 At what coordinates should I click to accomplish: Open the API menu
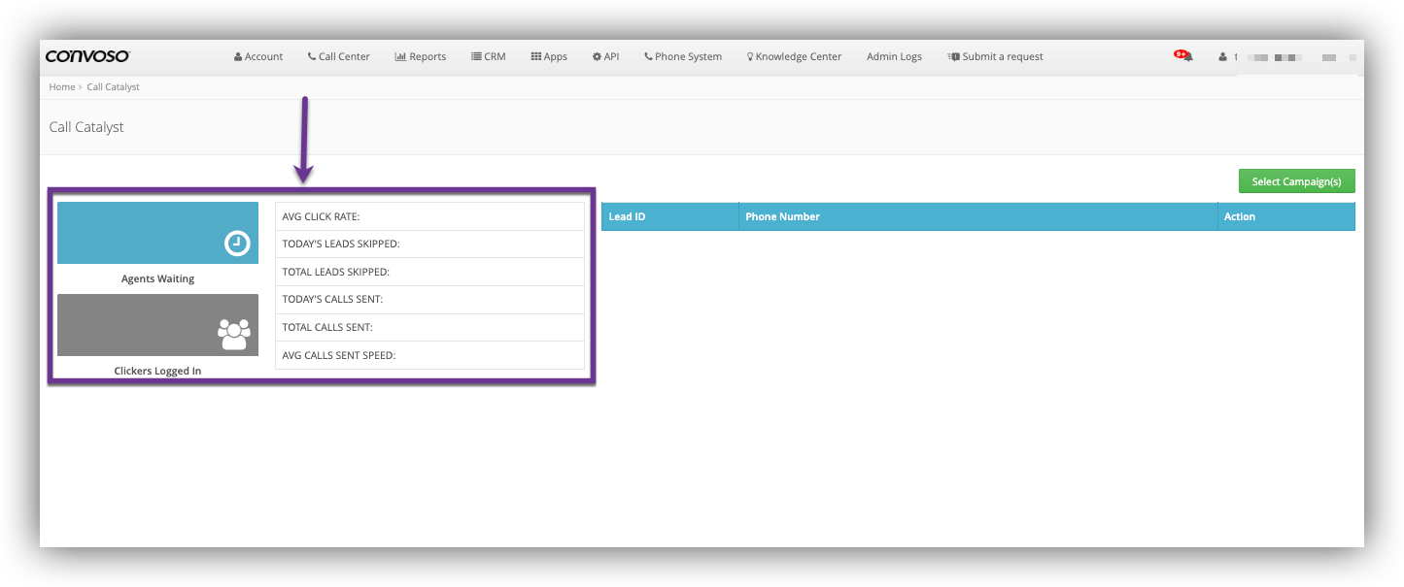coord(605,57)
